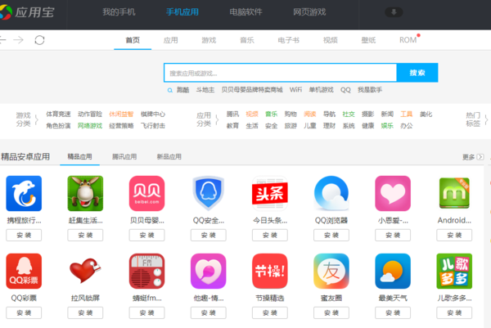Viewport: 491px width, 328px height.
Task: Select the 腾讯应用 sub-tab
Action: (x=124, y=156)
